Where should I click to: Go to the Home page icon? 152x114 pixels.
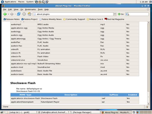tap(30, 14)
